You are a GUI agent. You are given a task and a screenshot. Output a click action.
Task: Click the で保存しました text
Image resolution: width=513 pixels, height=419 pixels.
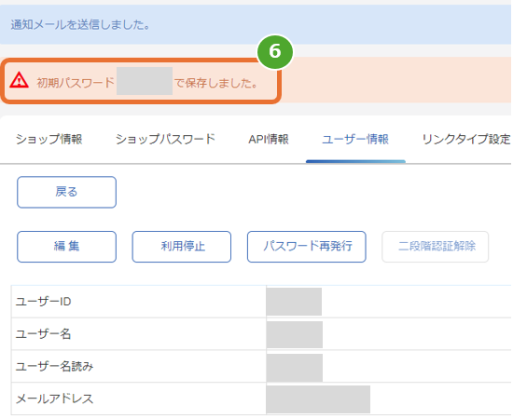[x=216, y=83]
